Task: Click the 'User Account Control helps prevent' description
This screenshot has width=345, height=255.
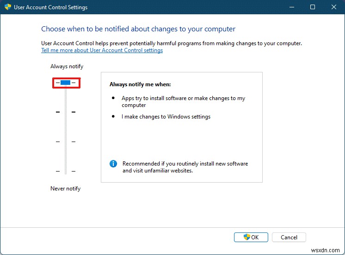Action: (172, 43)
